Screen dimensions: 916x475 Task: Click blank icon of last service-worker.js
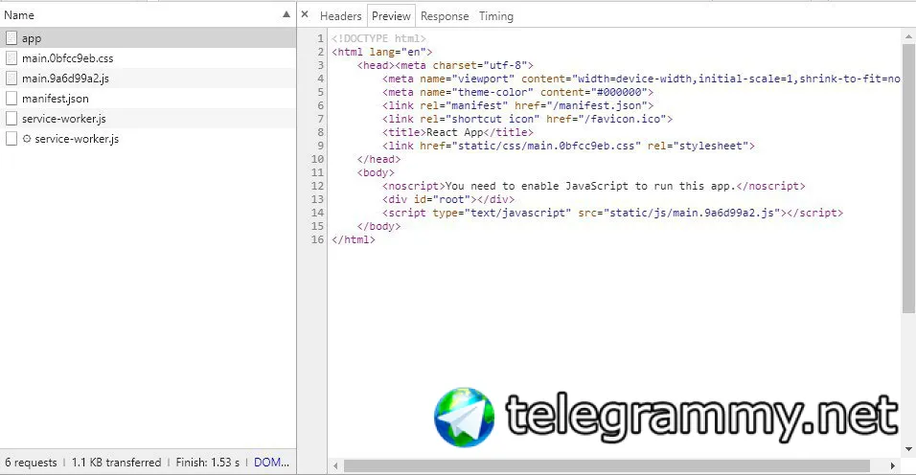(x=11, y=139)
